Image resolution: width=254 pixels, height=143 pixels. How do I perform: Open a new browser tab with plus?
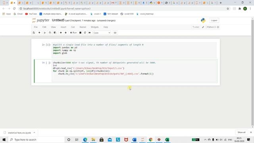pyautogui.click(x=221, y=3)
